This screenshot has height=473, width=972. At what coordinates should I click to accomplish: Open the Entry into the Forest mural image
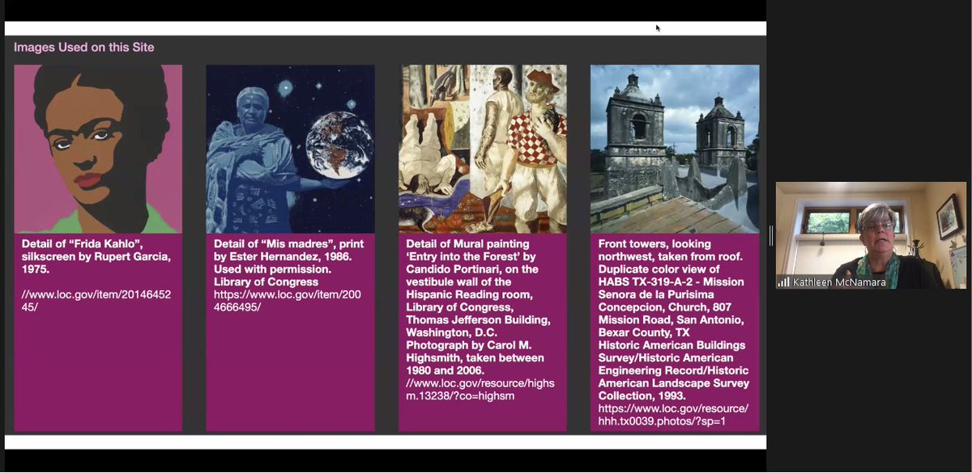[x=483, y=150]
